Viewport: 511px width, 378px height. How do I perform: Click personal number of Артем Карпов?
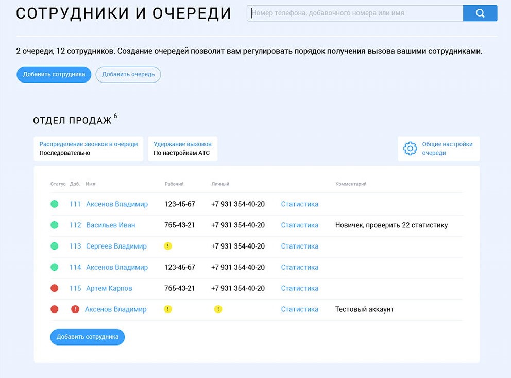(238, 288)
